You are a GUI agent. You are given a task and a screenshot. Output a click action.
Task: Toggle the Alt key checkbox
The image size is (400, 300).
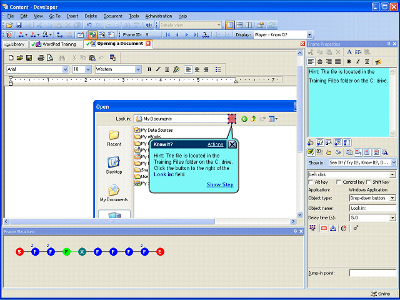click(x=311, y=182)
